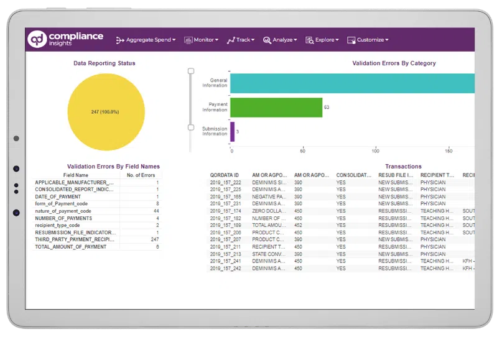Click the CONSOLIDAT... column header
502x337 pixels.
point(353,175)
